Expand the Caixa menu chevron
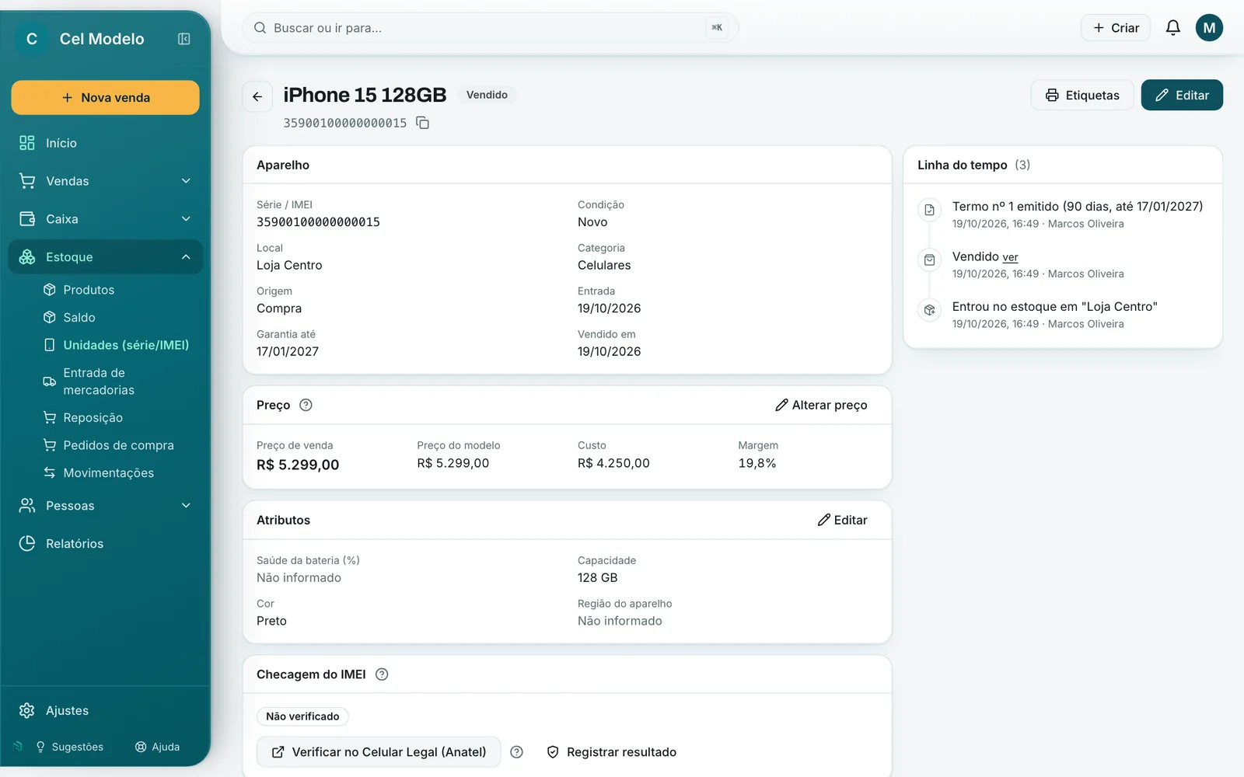Viewport: 1244px width, 777px height. 186,219
